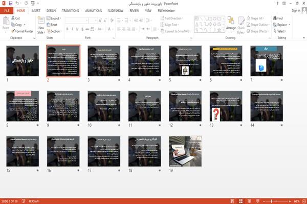This screenshot has width=307, height=204.
Task: Open Clipboard pane dialog launcher
Action: (34, 38)
